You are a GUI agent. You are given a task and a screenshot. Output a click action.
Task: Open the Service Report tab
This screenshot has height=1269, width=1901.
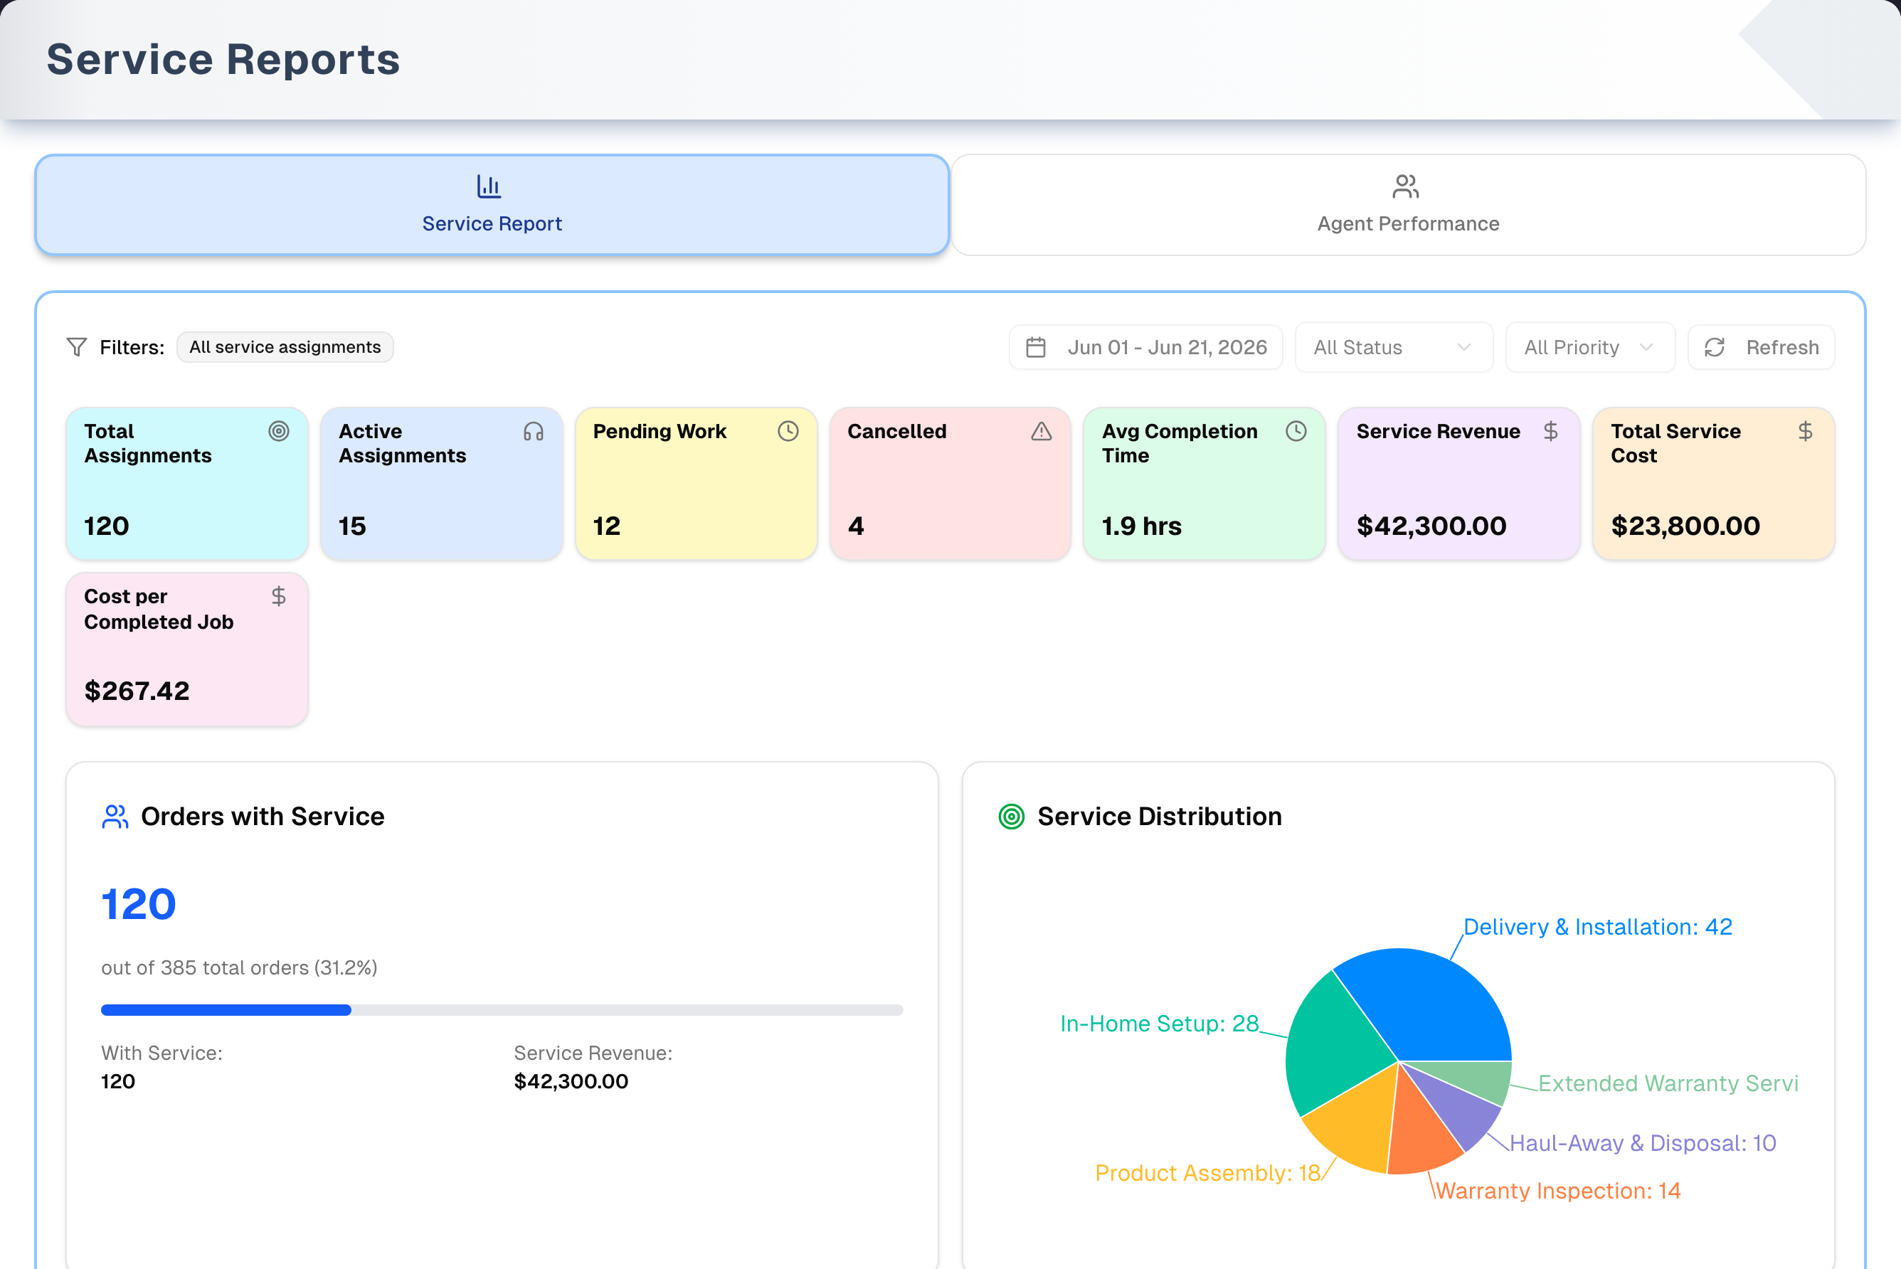(x=492, y=205)
